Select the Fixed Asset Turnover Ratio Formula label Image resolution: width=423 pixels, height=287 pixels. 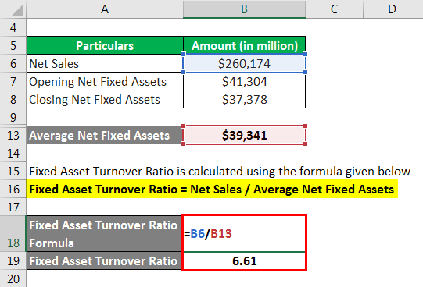coord(104,234)
